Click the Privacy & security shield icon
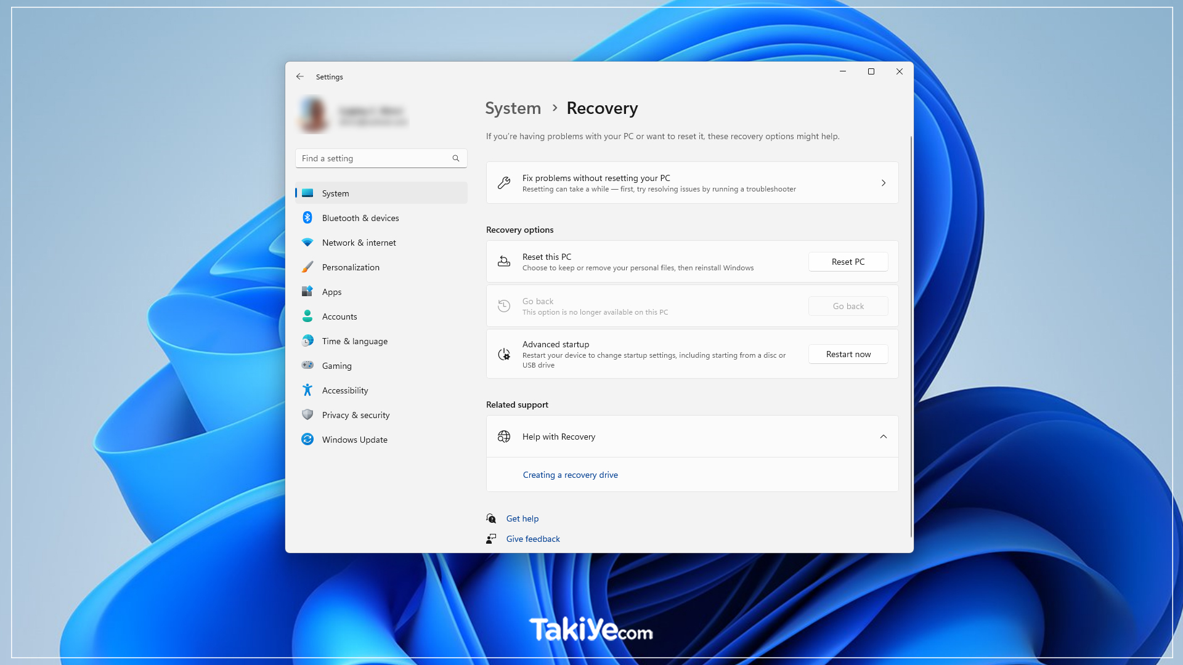Viewport: 1183px width, 665px height. [307, 414]
